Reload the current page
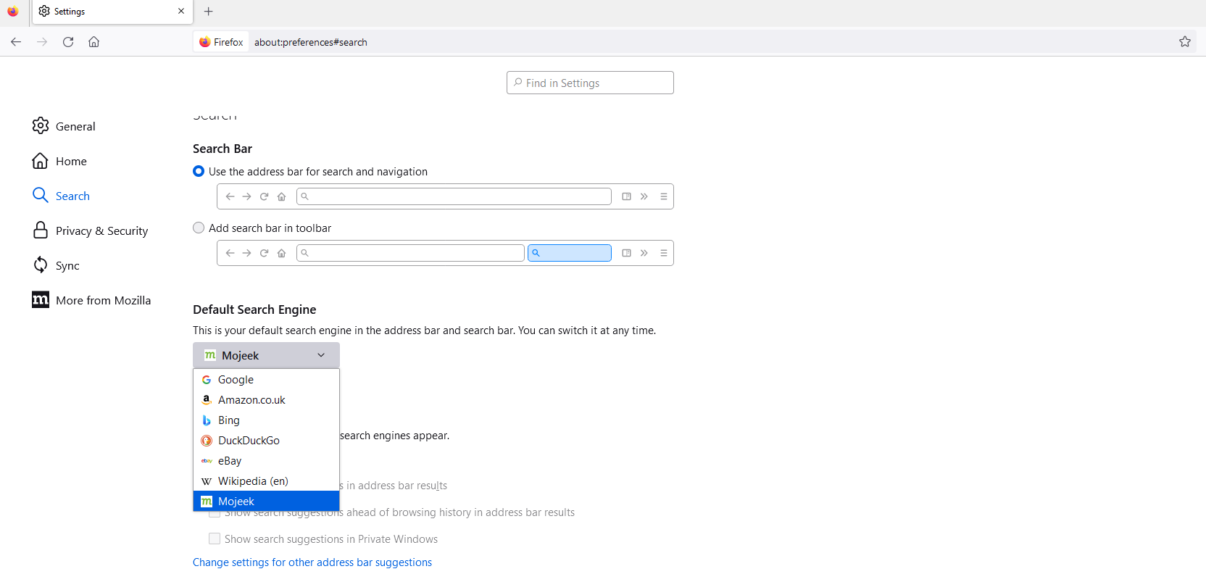Screen dimensions: 1206x582 click(68, 42)
